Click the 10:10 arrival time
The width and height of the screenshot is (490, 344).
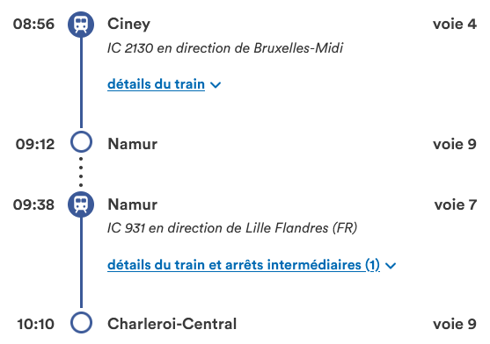(35, 324)
